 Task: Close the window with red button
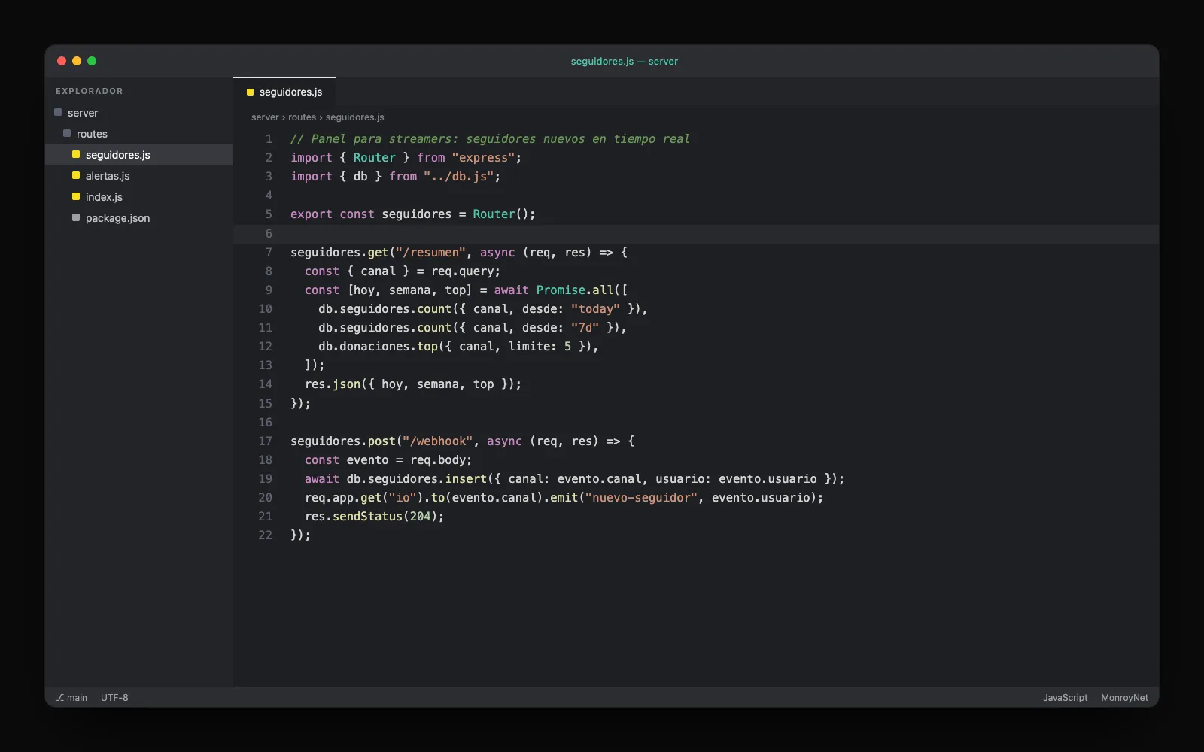pyautogui.click(x=62, y=61)
